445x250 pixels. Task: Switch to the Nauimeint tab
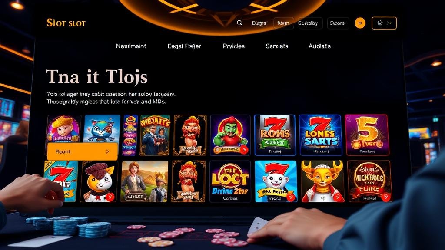point(131,46)
